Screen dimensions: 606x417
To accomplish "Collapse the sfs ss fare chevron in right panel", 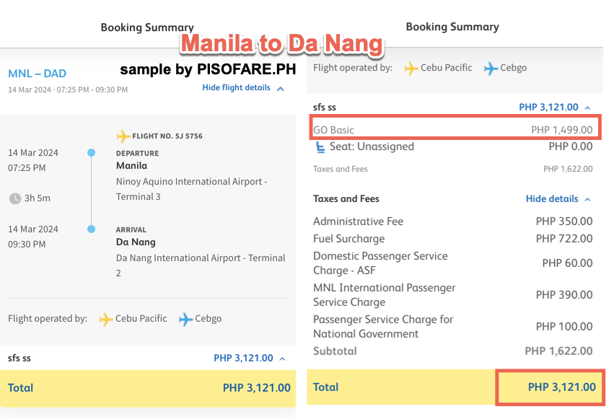I will (x=587, y=107).
